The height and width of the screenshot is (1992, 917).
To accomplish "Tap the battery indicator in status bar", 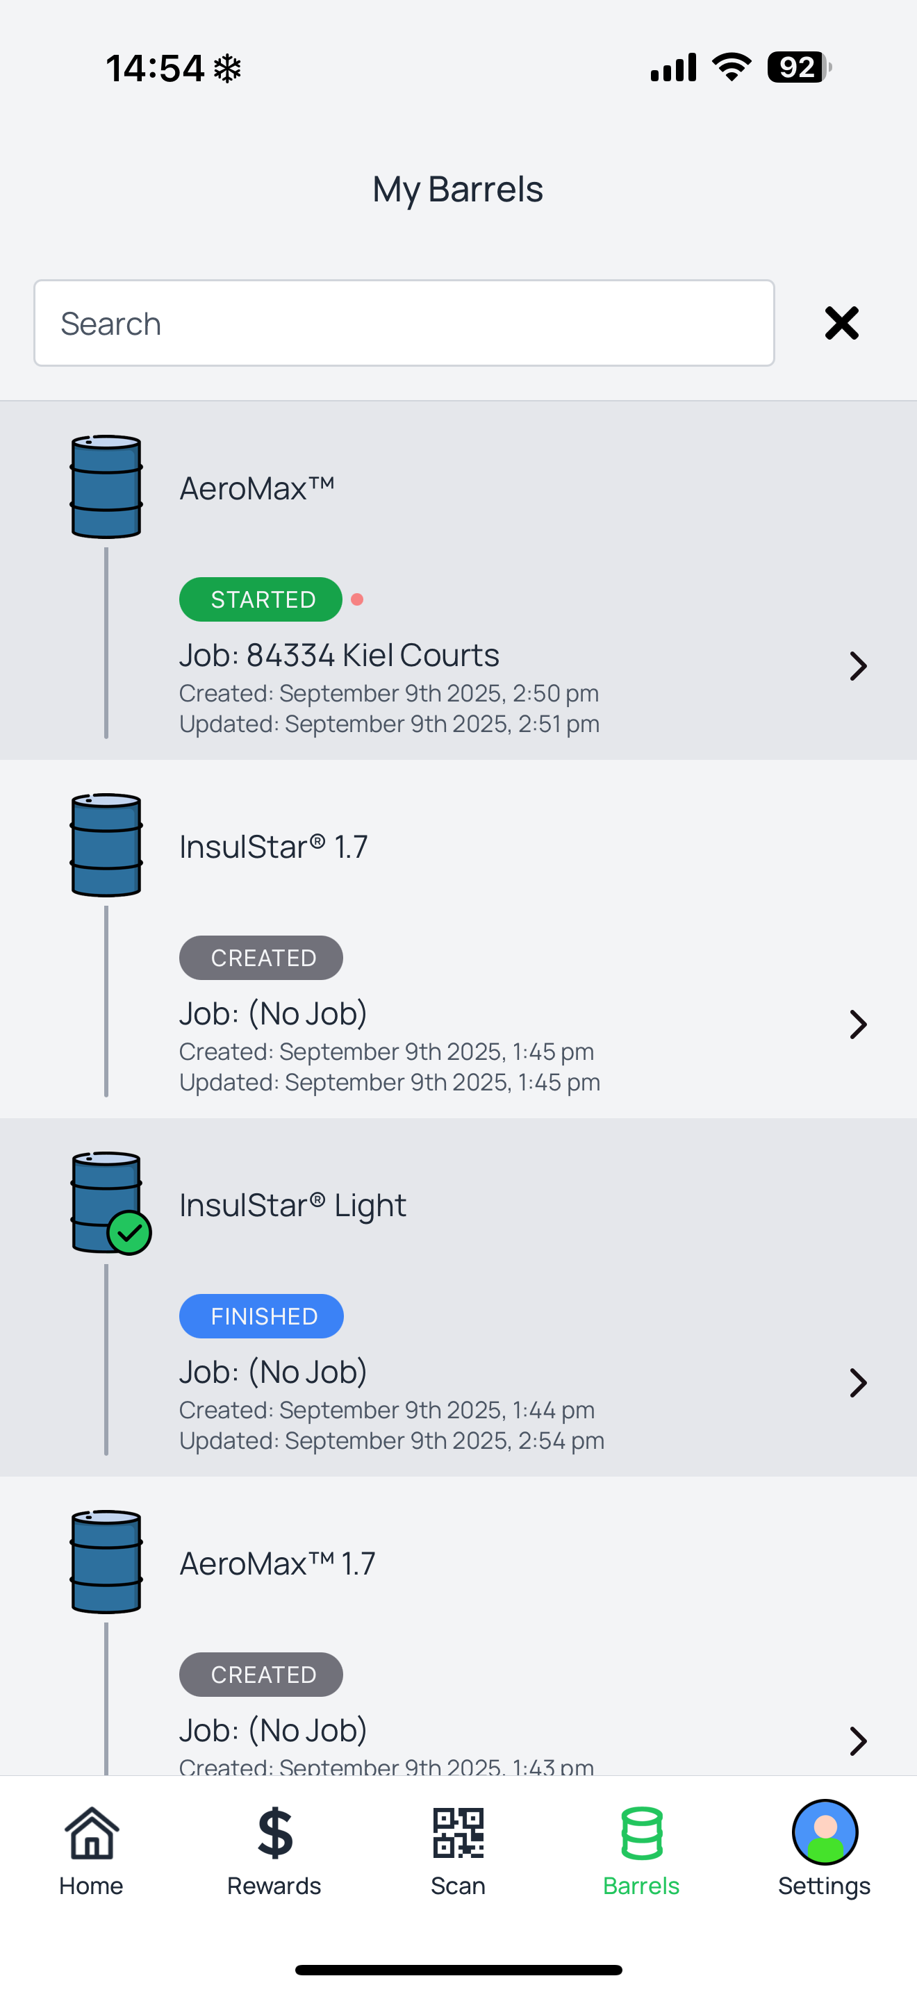I will click(800, 67).
